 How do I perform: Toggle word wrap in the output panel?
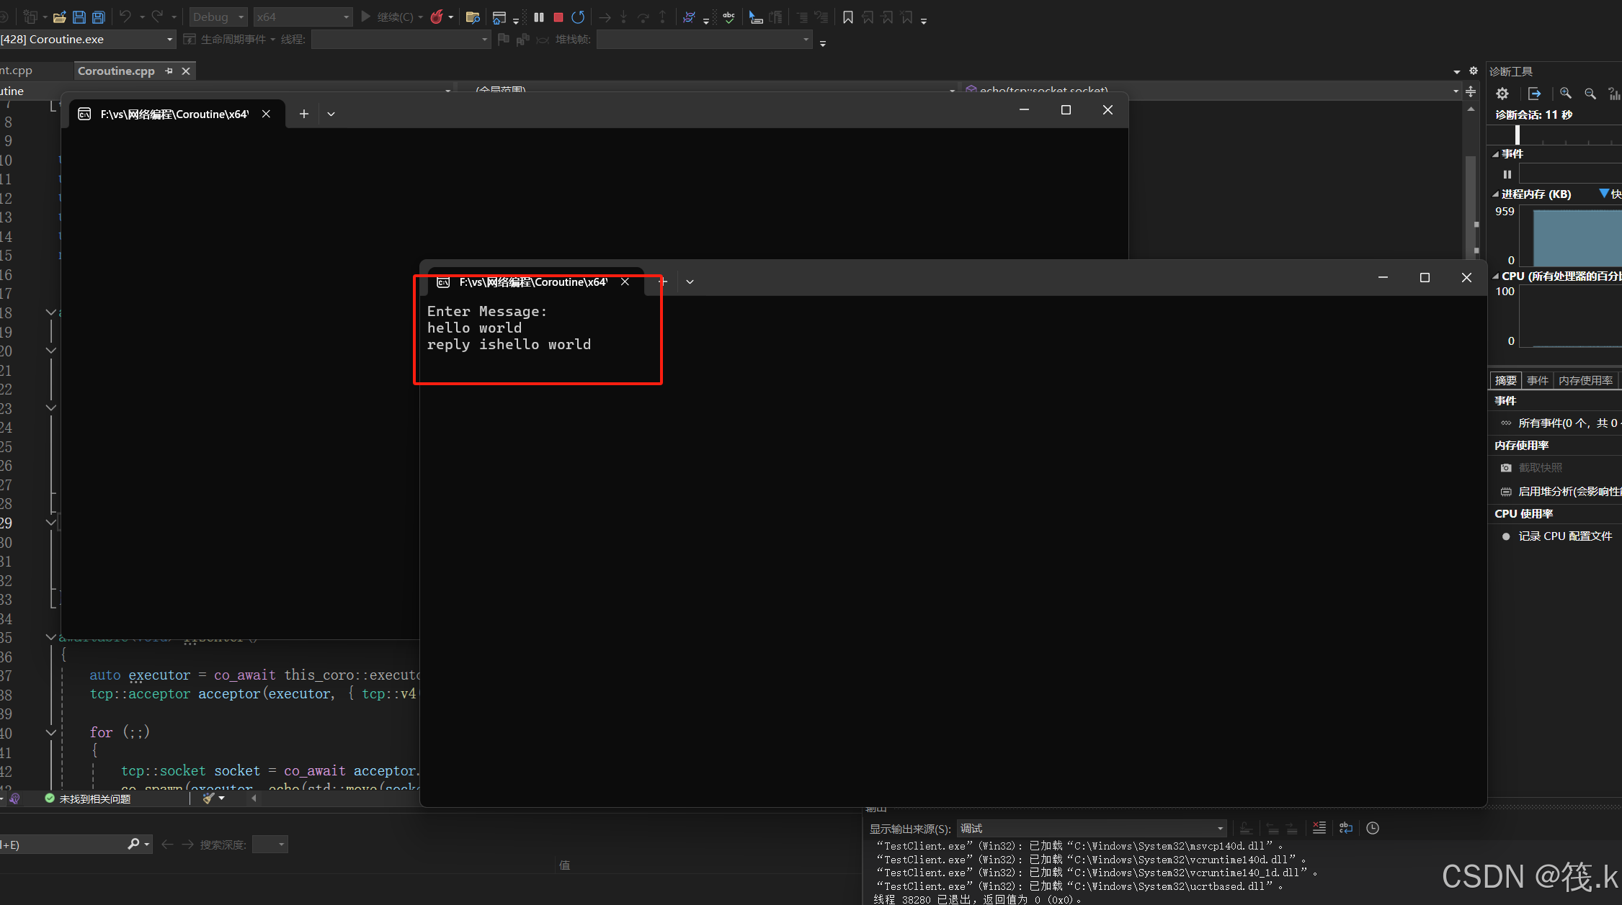pos(1345,828)
